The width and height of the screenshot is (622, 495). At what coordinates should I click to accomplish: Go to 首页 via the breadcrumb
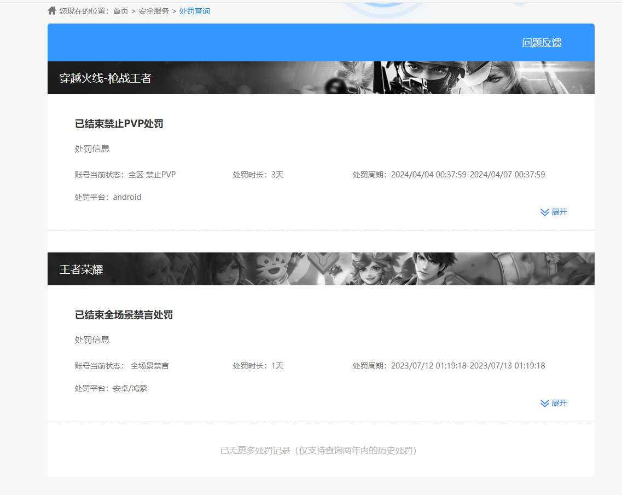point(120,11)
